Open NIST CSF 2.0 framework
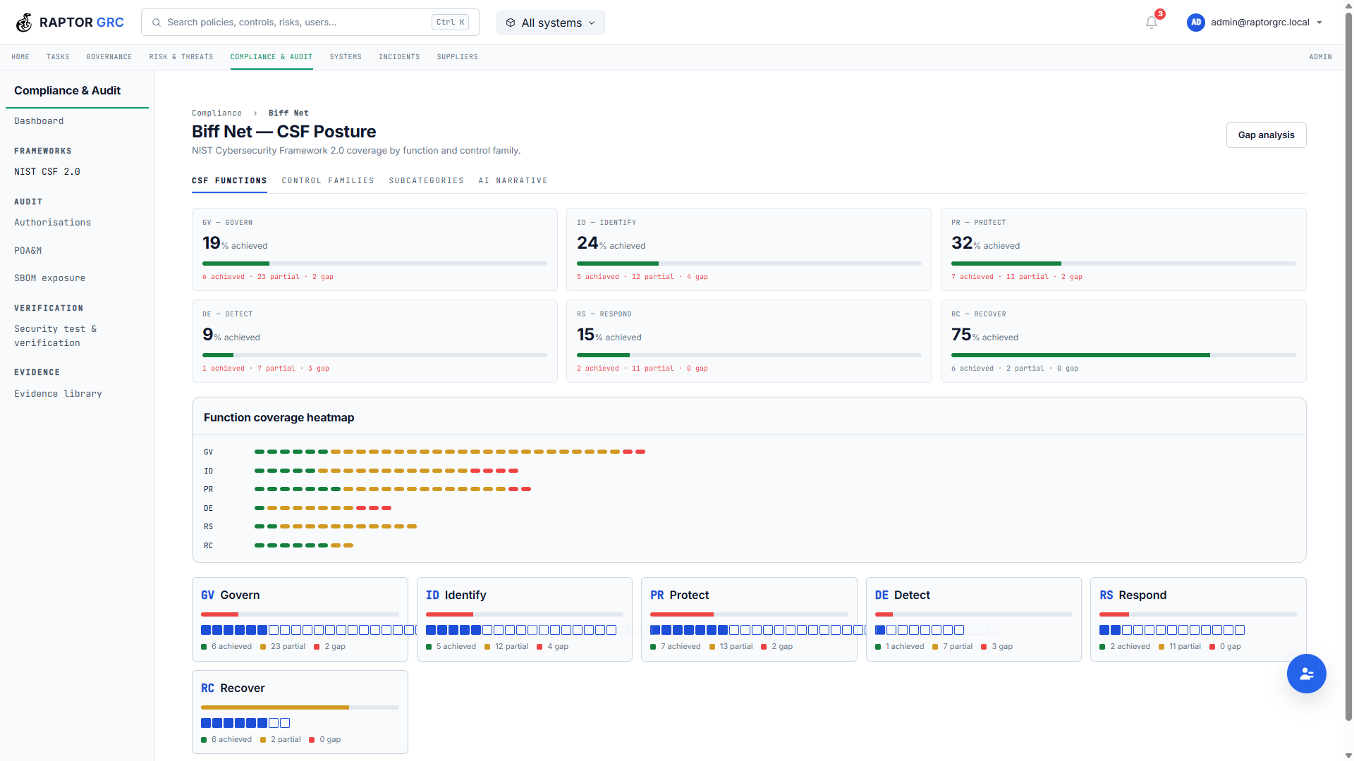This screenshot has height=761, width=1354. tap(47, 172)
